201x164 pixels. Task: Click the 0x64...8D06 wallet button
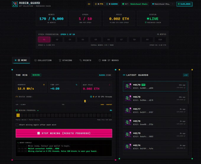184,4
